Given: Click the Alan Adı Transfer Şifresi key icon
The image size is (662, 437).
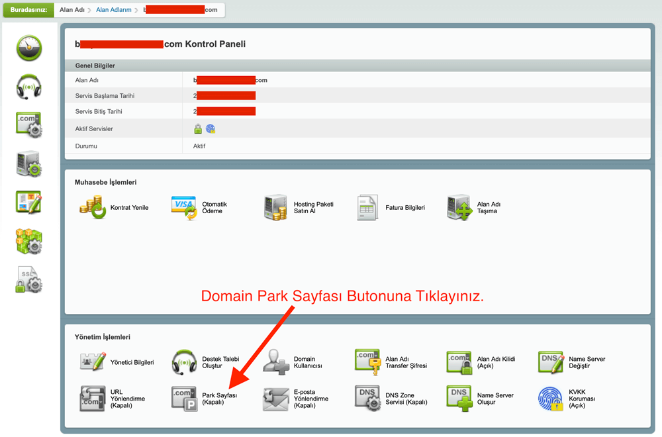Looking at the screenshot, I should (x=367, y=362).
